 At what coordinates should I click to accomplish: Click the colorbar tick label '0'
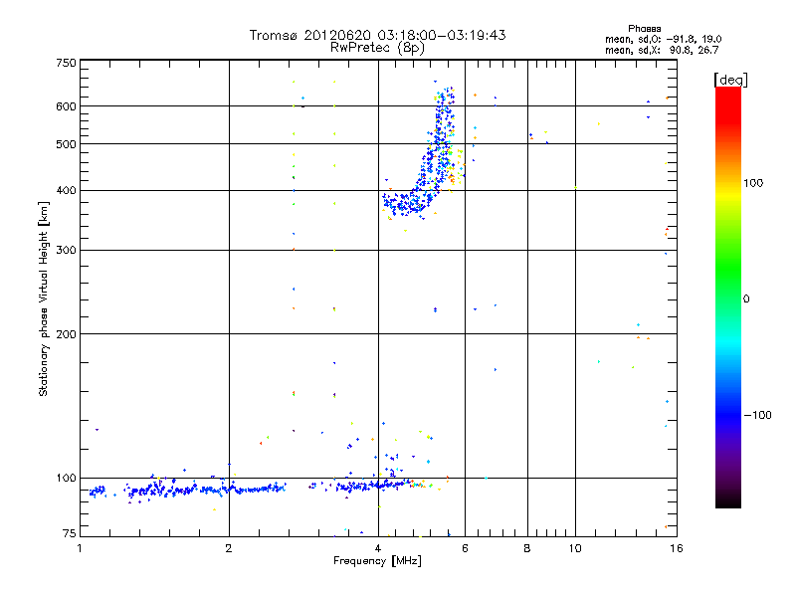746,298
